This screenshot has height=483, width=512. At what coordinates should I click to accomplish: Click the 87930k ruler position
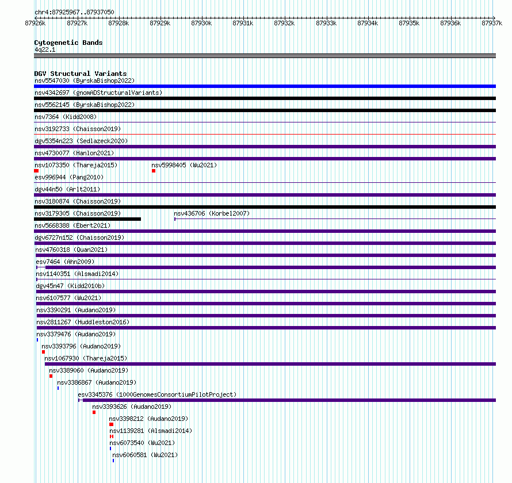(201, 23)
